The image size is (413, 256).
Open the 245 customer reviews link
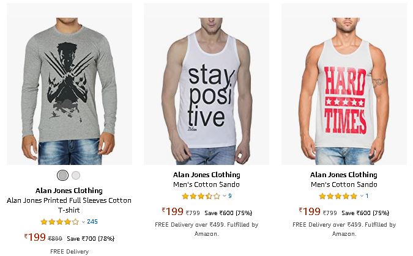click(92, 222)
